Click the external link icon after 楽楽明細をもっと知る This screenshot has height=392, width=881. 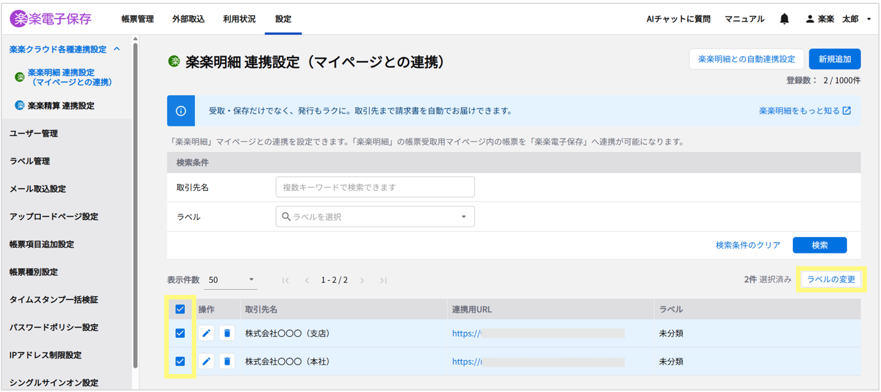coord(846,110)
